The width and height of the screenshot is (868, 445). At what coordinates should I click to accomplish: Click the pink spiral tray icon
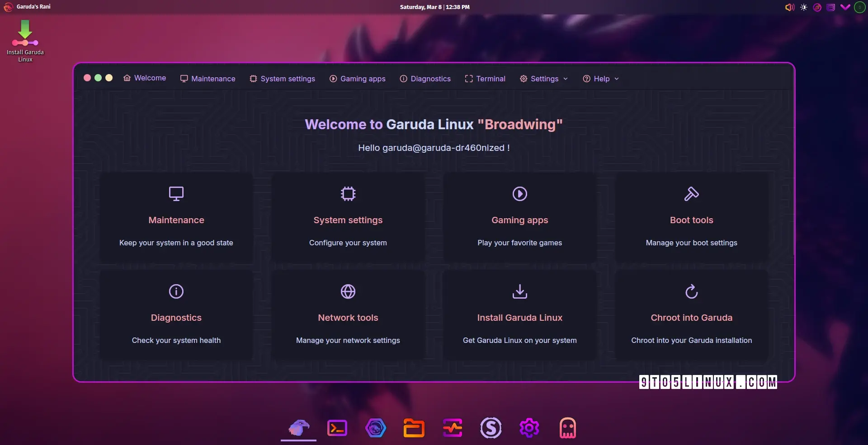817,7
